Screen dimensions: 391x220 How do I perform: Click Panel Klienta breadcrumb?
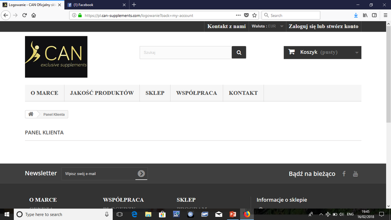(54, 114)
